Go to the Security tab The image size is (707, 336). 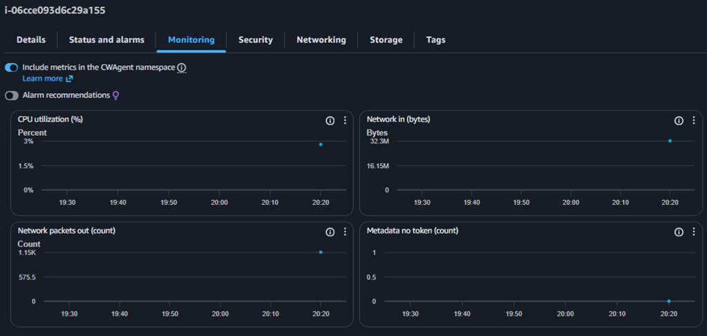[x=256, y=39]
